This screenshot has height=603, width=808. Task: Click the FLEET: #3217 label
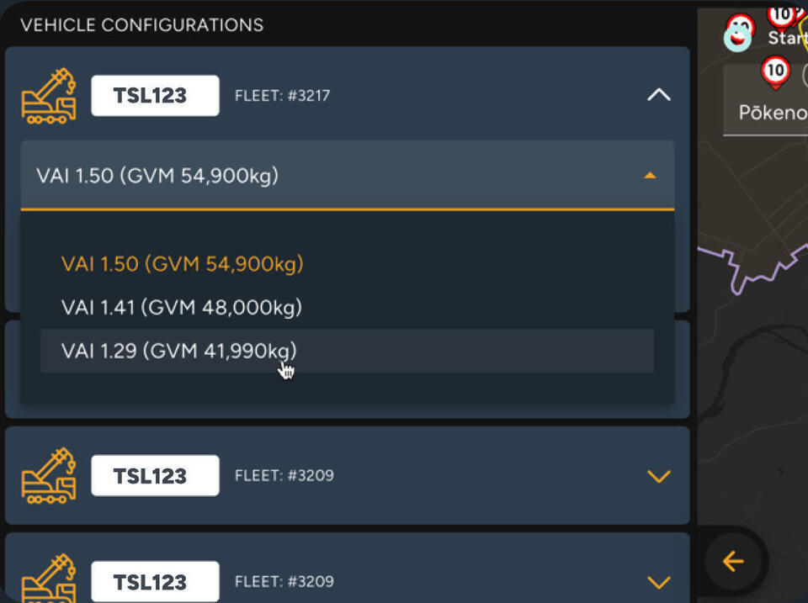pyautogui.click(x=283, y=96)
